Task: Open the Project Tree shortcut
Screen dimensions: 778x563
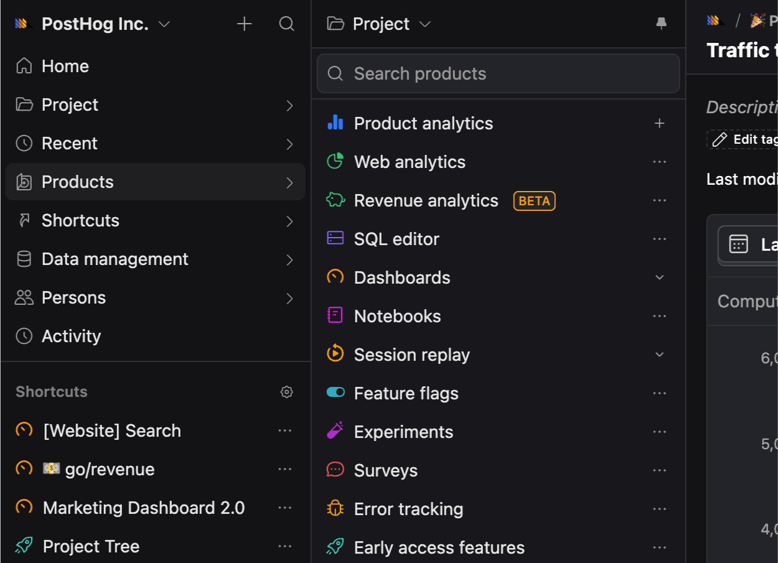Action: pos(91,546)
